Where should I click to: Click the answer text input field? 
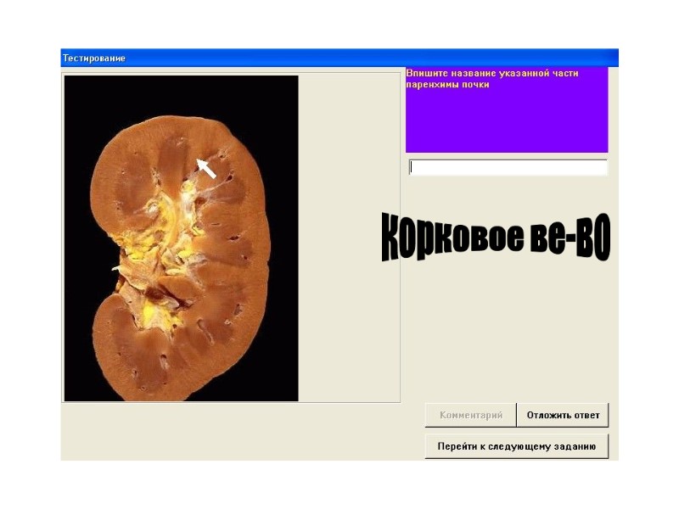coord(508,167)
